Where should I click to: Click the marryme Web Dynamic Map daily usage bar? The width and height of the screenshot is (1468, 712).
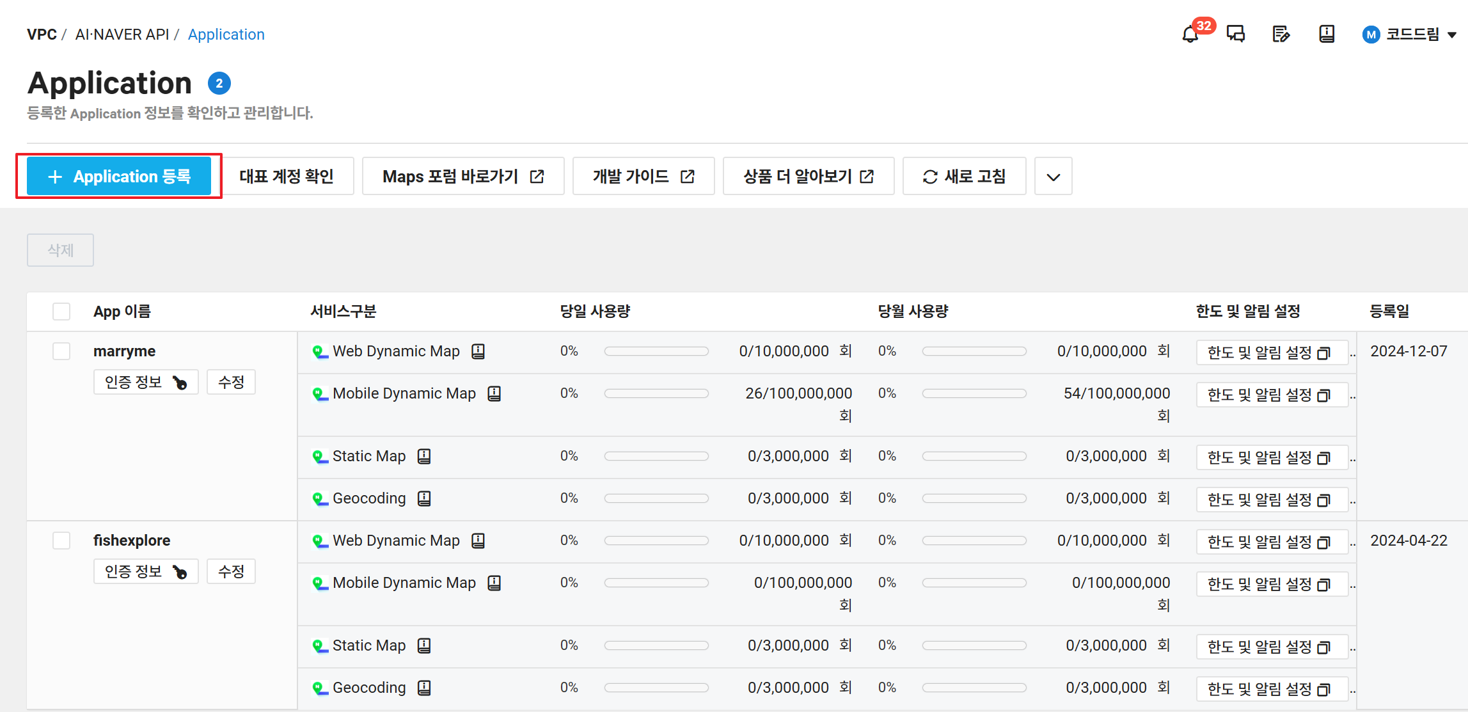click(x=656, y=351)
